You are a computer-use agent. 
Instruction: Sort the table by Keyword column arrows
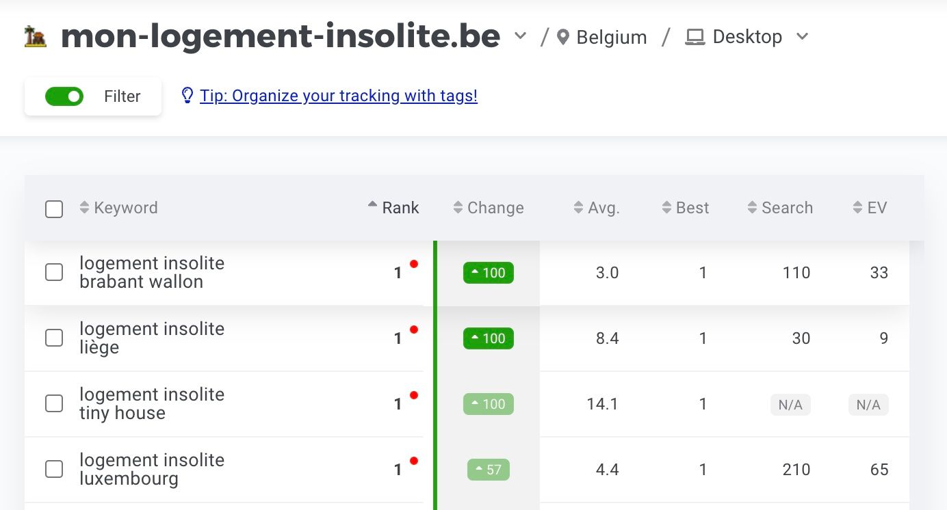[84, 208]
